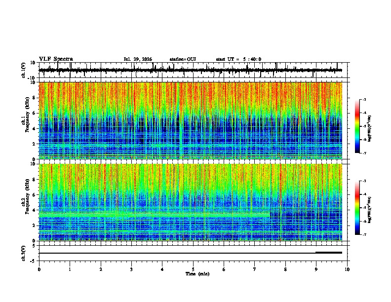Click the green 3.5 kHz band in ch.2 spectrogram
Screen dimensions: 391x302
(x=155, y=214)
